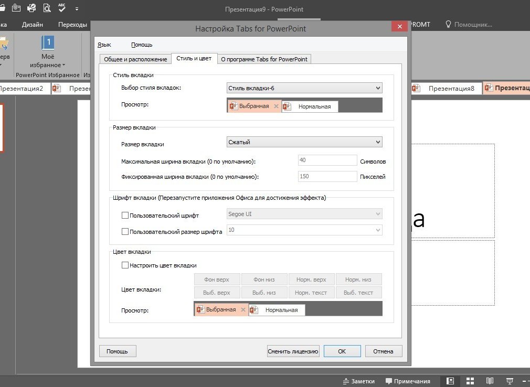Click the PowerPoint icon on the Презентация8 tab

tap(416, 89)
